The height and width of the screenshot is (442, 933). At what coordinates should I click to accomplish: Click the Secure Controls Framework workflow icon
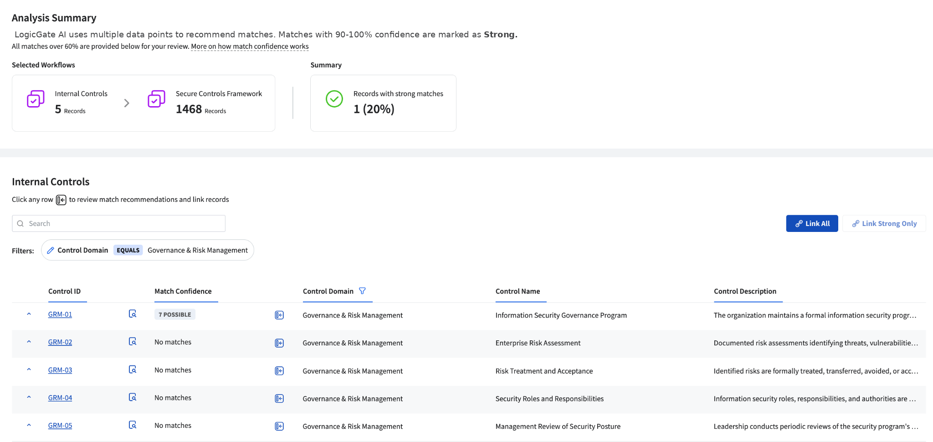pos(156,99)
